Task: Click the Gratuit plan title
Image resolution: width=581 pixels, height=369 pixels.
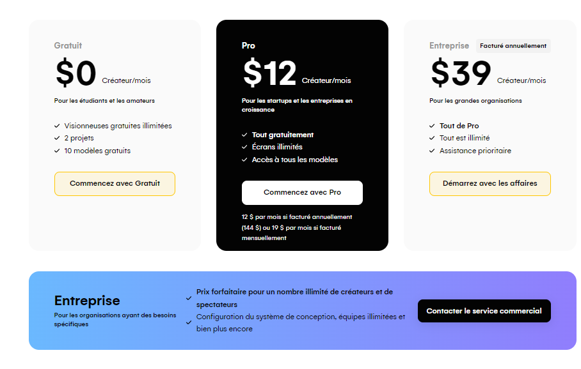Action: pyautogui.click(x=68, y=45)
